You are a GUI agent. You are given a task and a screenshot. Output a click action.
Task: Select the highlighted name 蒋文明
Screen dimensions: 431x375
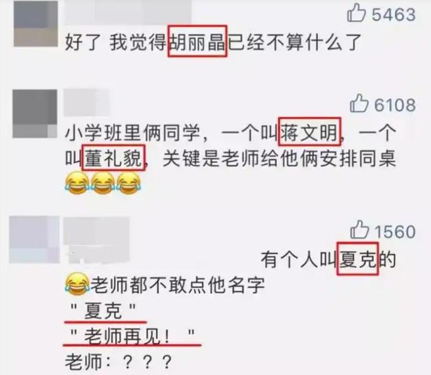tap(310, 132)
